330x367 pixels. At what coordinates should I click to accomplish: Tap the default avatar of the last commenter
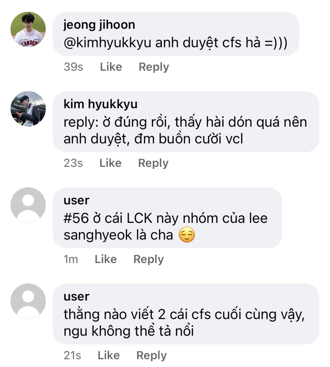28,301
